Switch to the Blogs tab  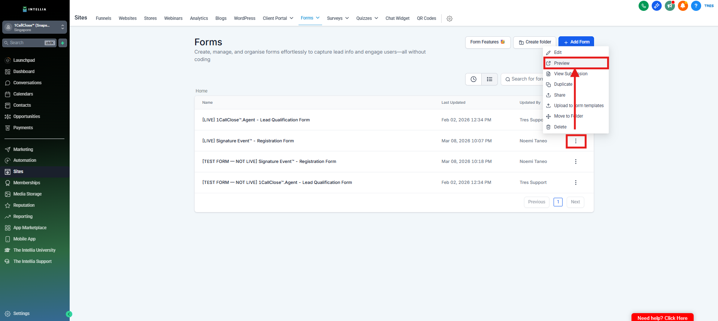point(221,18)
